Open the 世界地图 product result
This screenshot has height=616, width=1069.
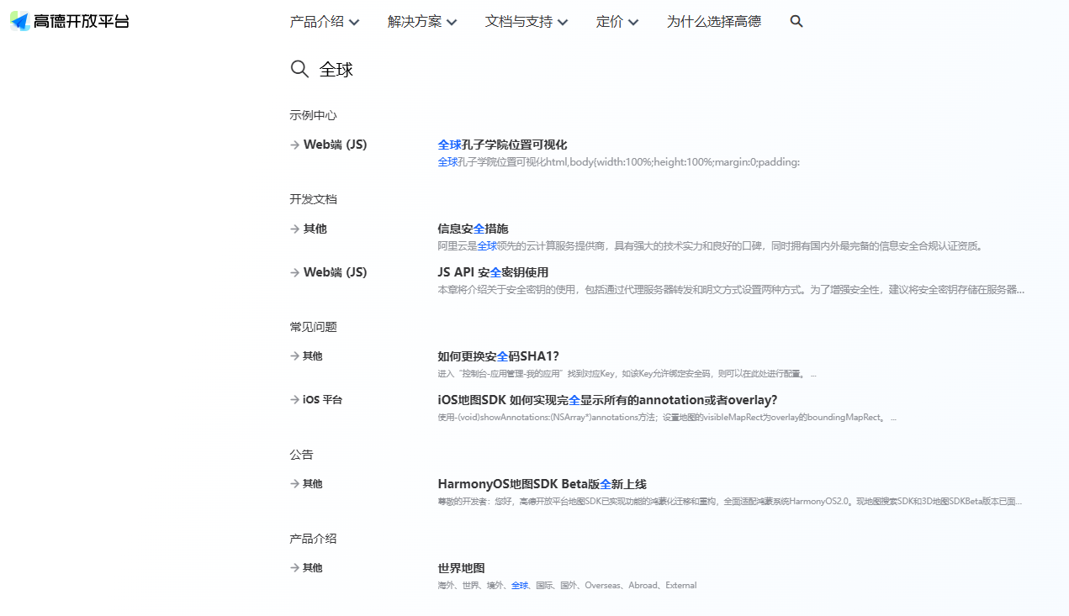[461, 568]
